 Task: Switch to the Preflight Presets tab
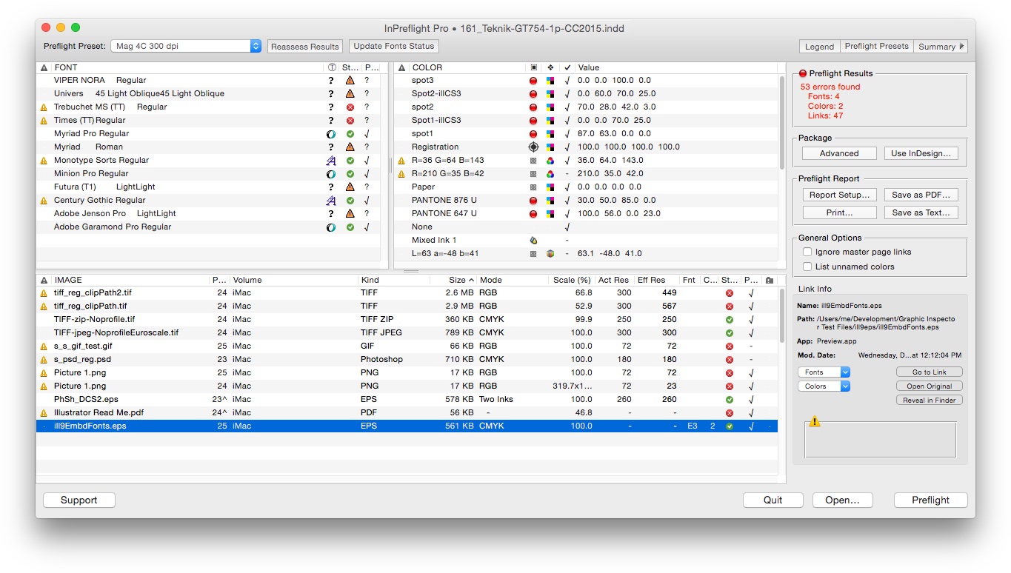click(x=876, y=47)
